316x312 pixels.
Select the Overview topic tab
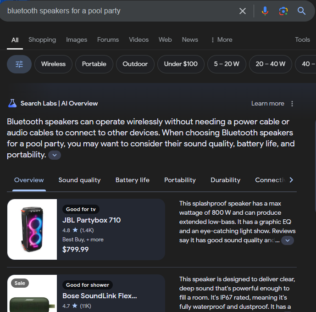29,180
